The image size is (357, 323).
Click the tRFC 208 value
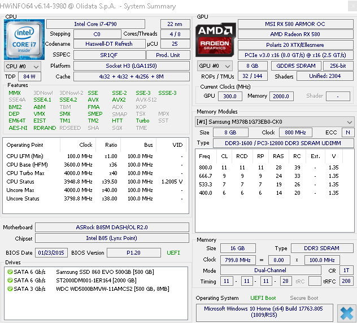click(x=346, y=281)
